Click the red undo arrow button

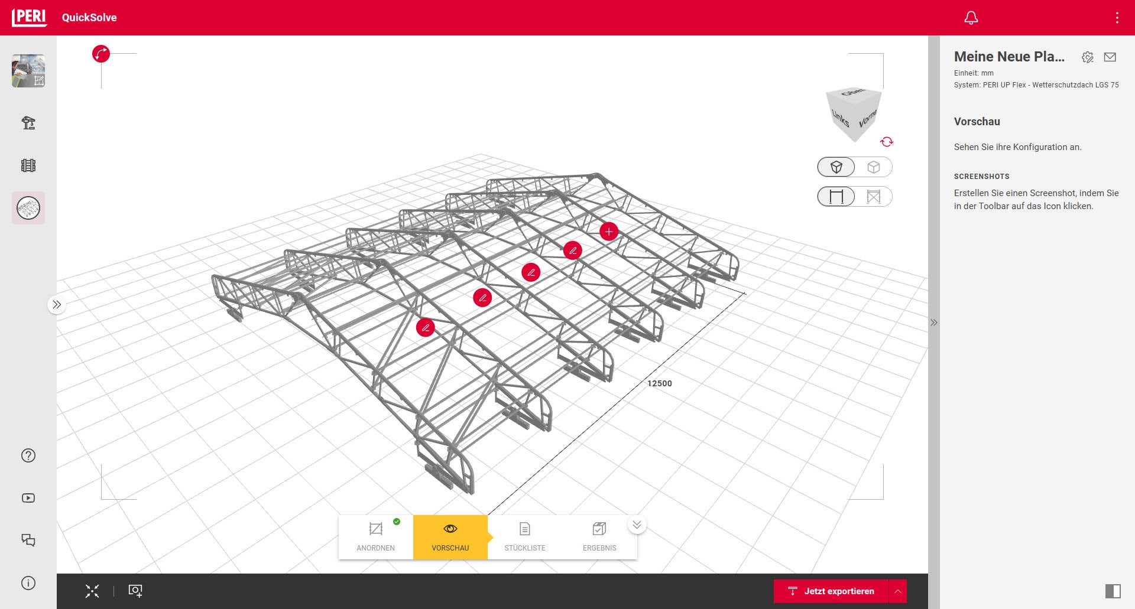(x=101, y=54)
